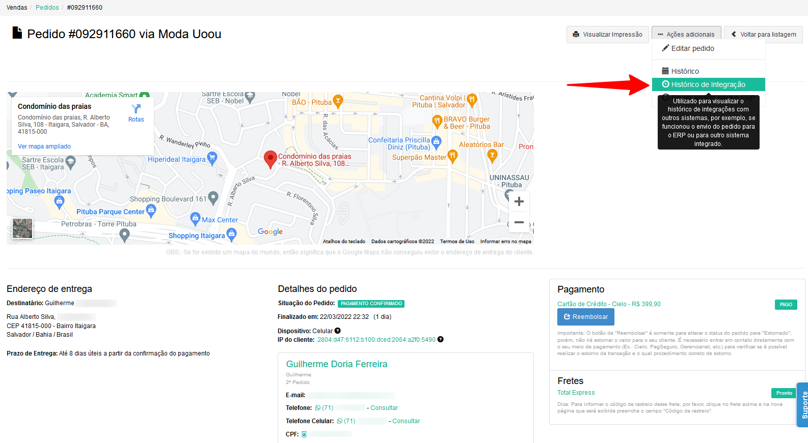
Task: Click BÃO - Pituba restaurant marker
Action: click(337, 101)
